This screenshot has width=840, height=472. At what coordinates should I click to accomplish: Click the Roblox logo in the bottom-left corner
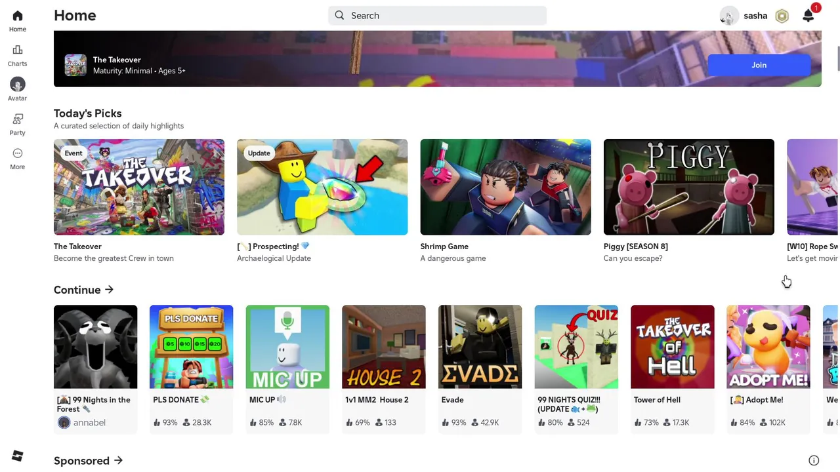[x=18, y=456]
